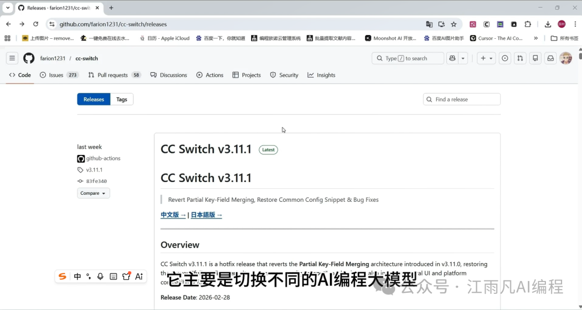Open a new browser tab

(x=111, y=8)
